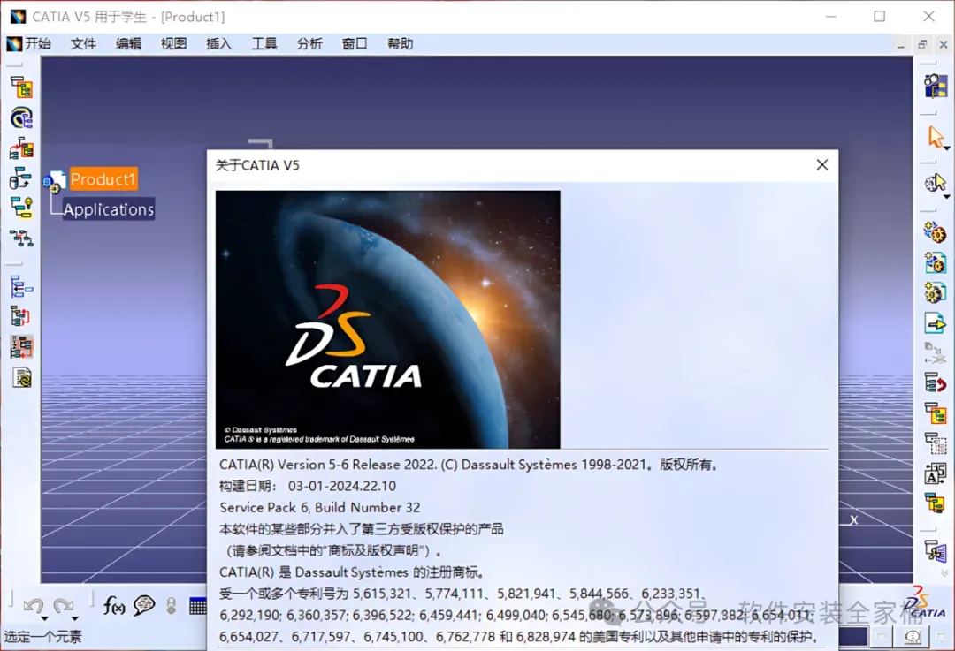Click the yellow gears on document icon

point(935,292)
